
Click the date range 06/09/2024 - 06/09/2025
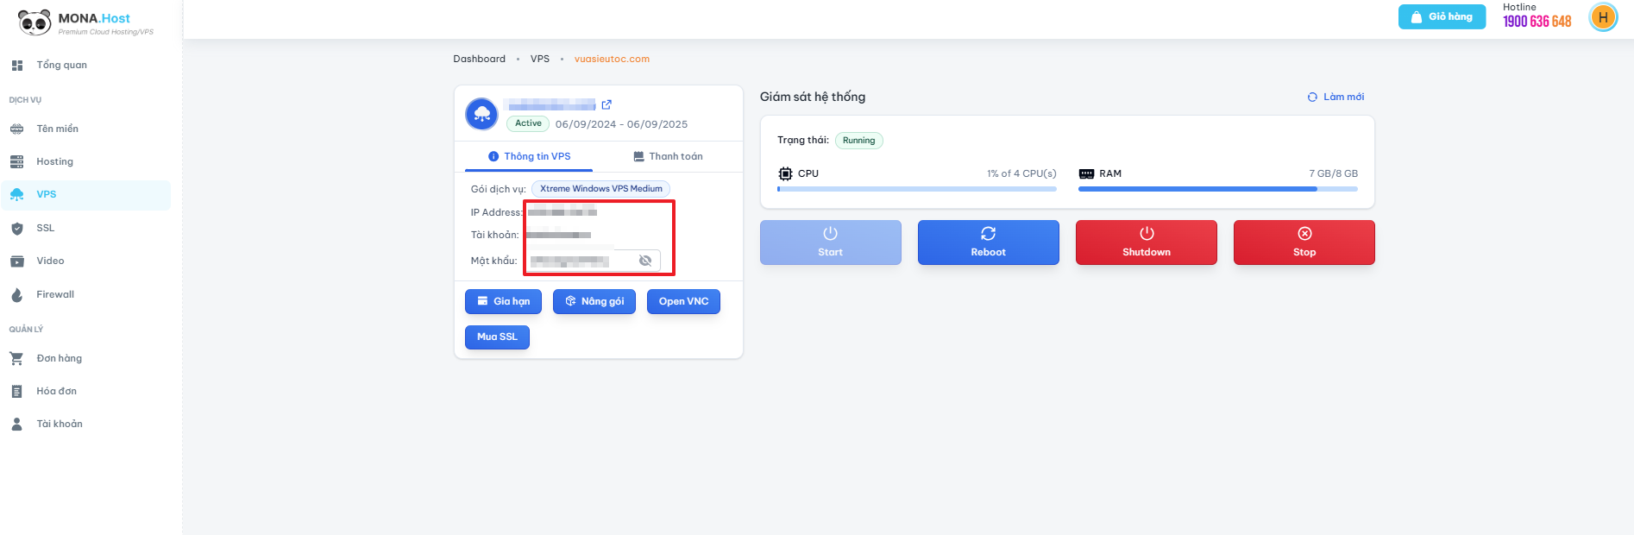pos(621,125)
